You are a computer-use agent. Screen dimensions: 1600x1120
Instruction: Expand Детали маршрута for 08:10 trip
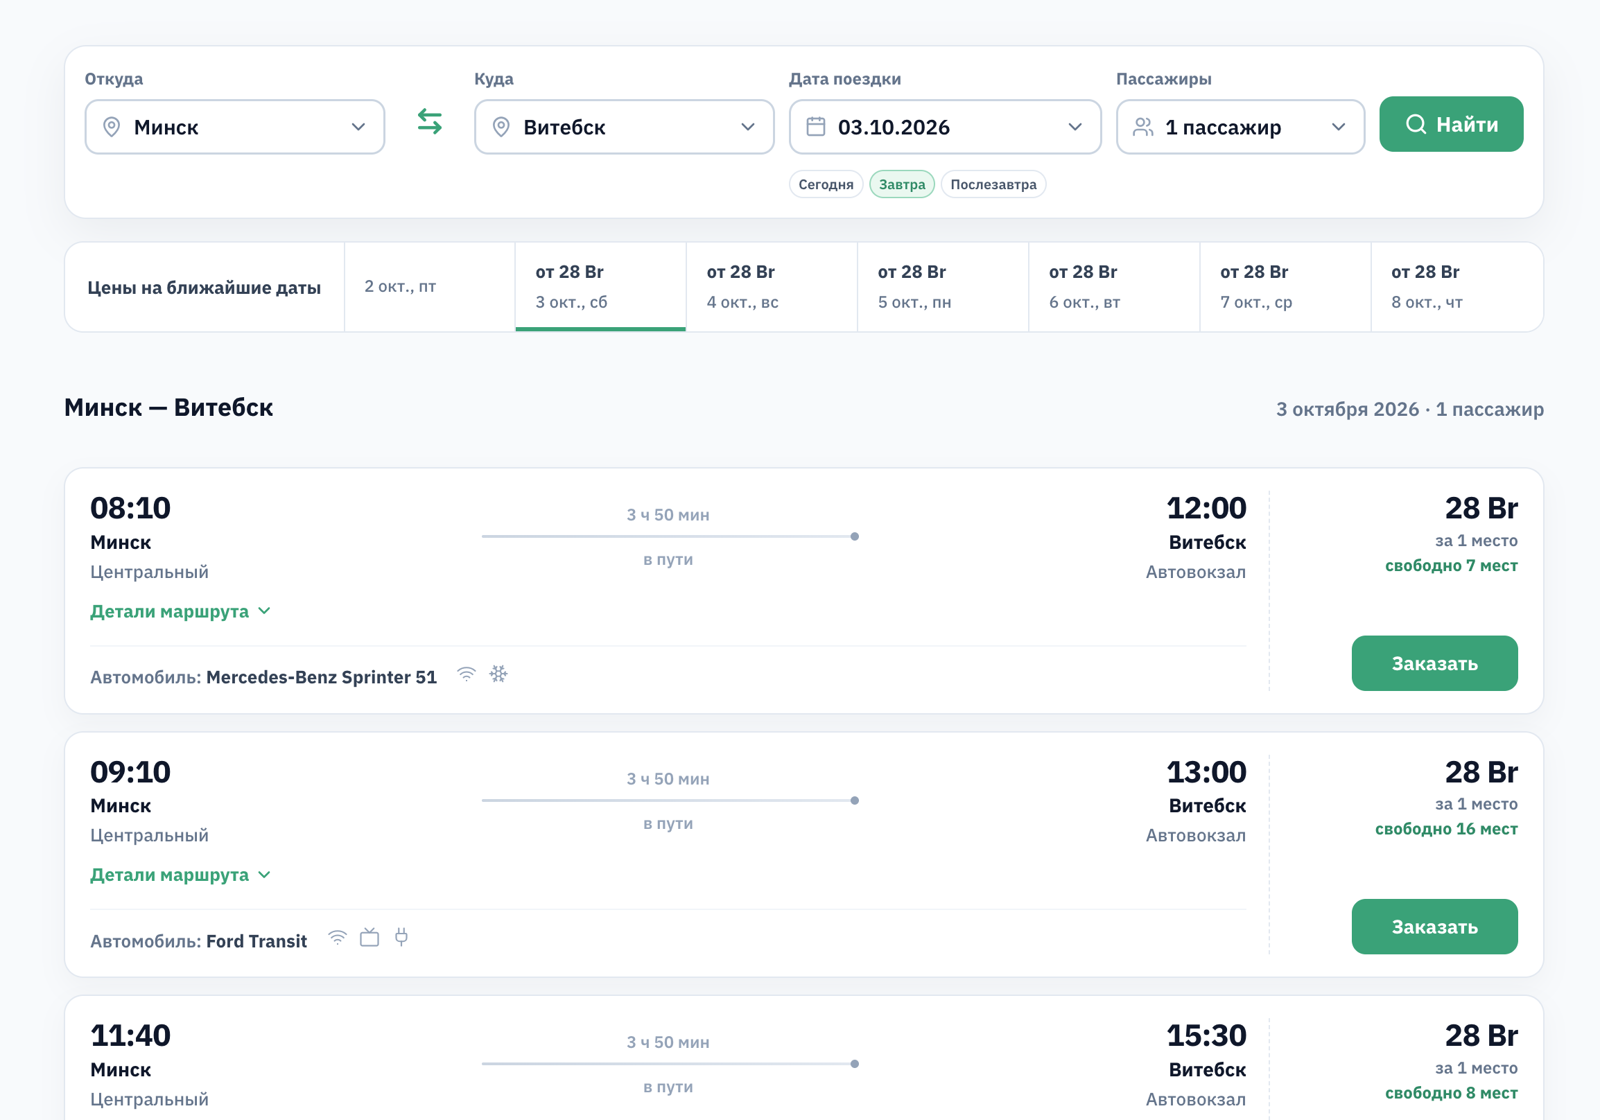[180, 611]
